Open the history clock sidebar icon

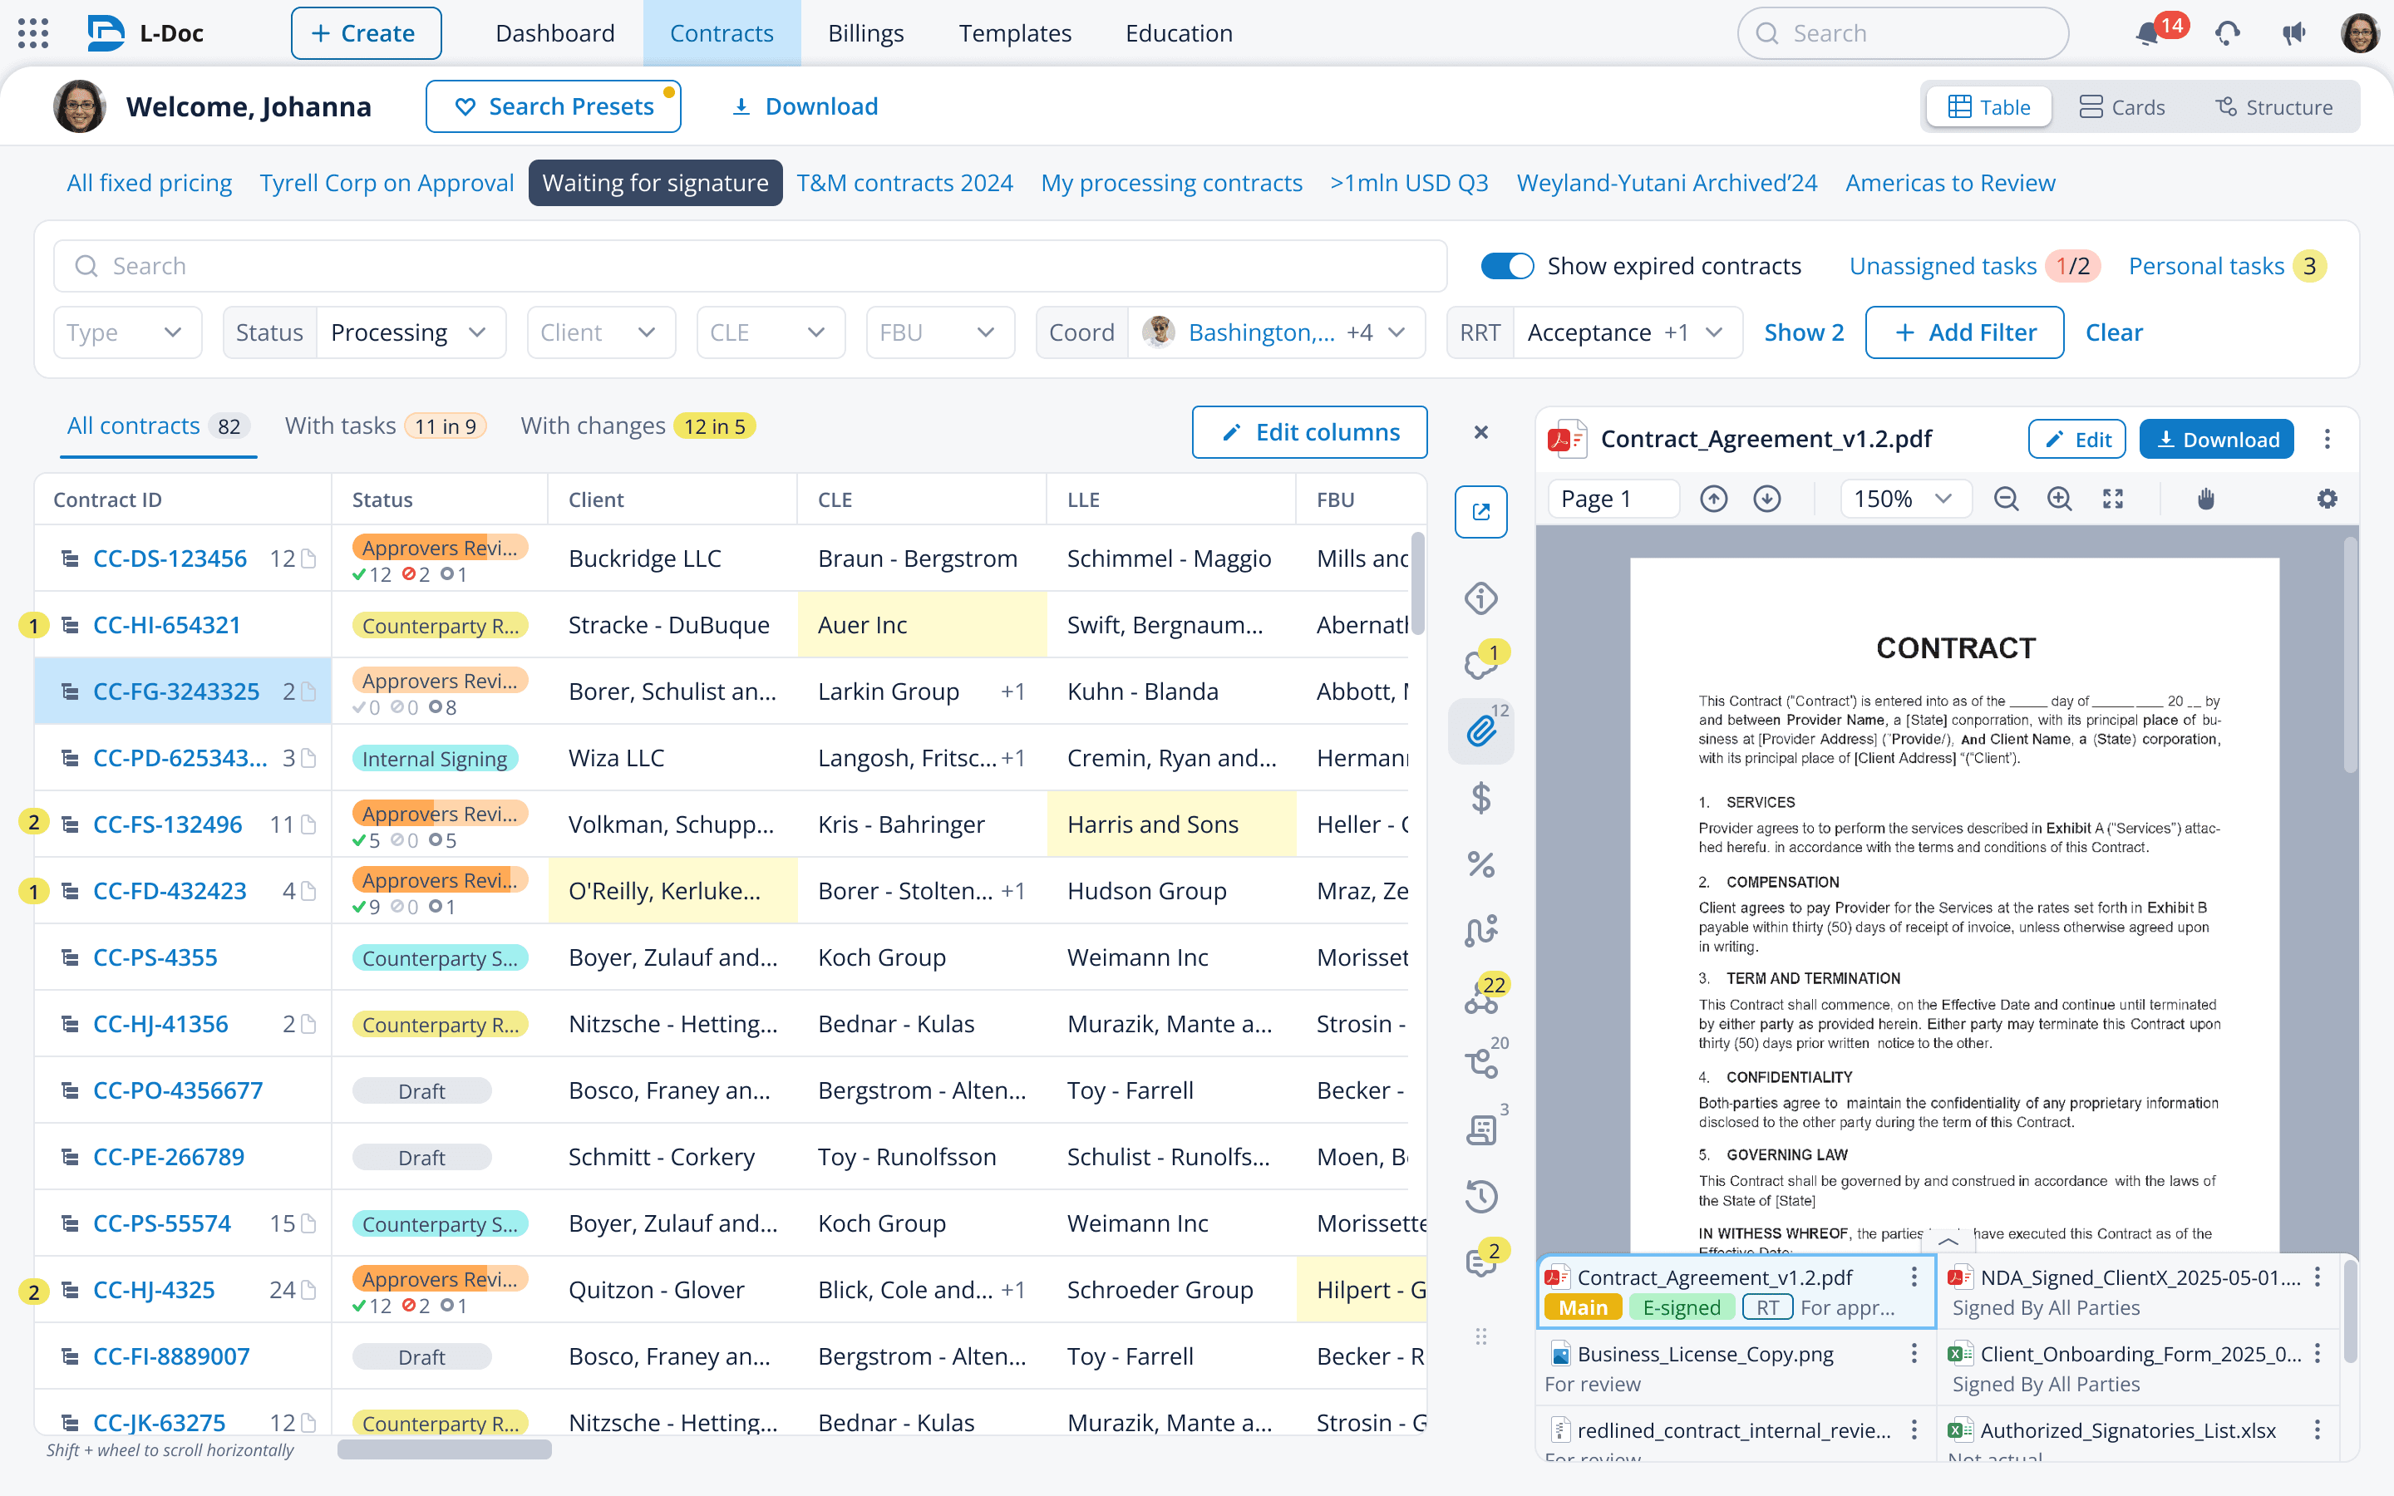pos(1480,1196)
